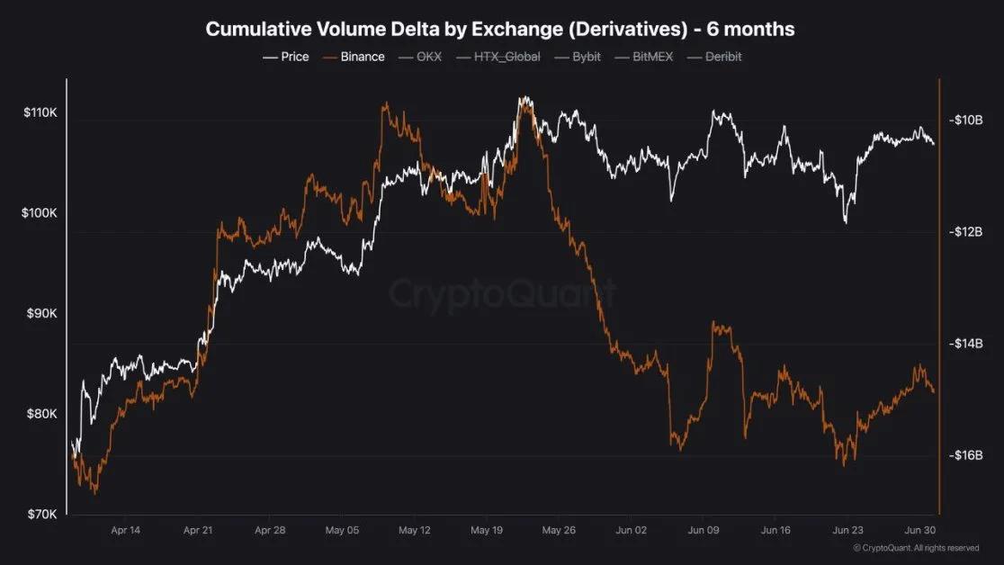Enable the Deribit legend entry

714,57
